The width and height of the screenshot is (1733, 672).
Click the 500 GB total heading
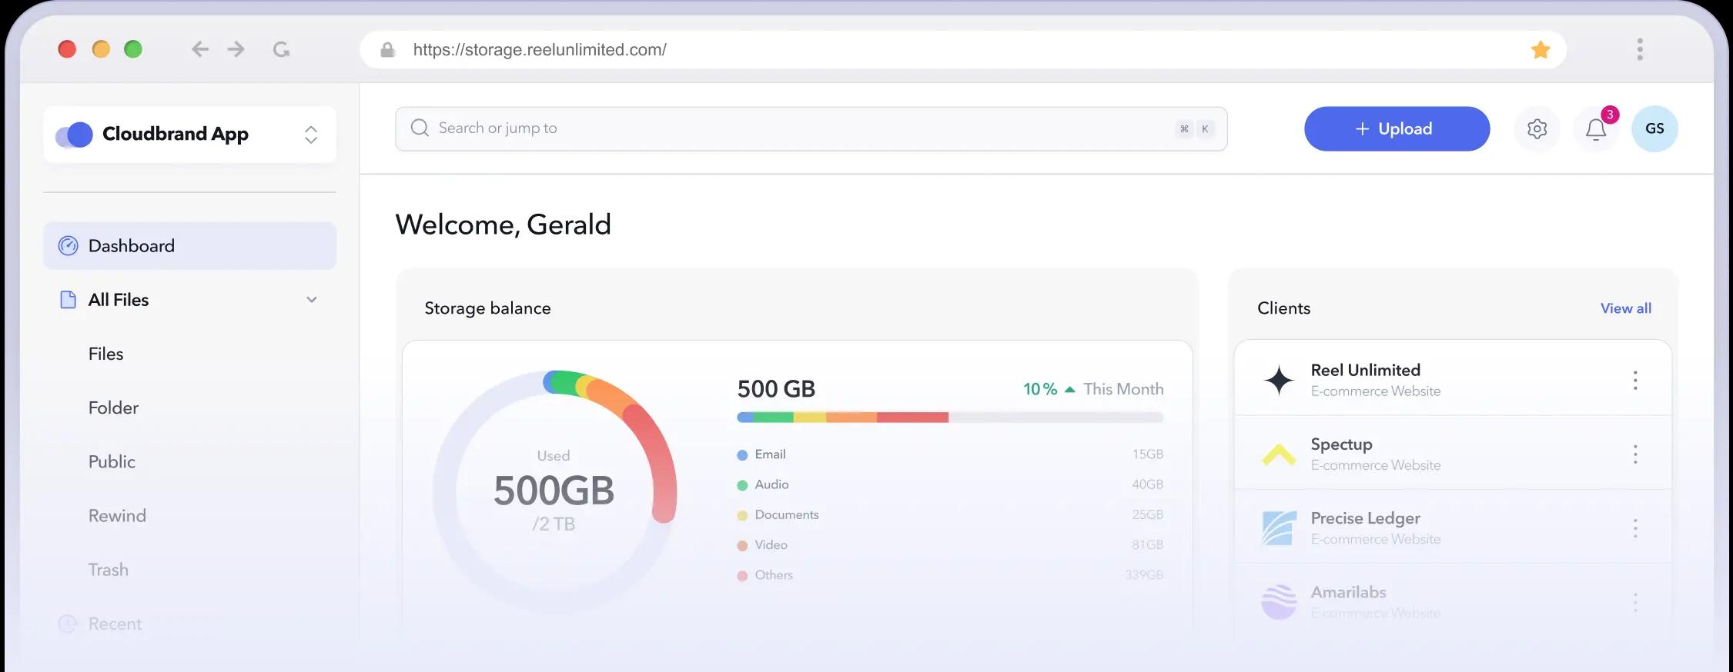776,389
